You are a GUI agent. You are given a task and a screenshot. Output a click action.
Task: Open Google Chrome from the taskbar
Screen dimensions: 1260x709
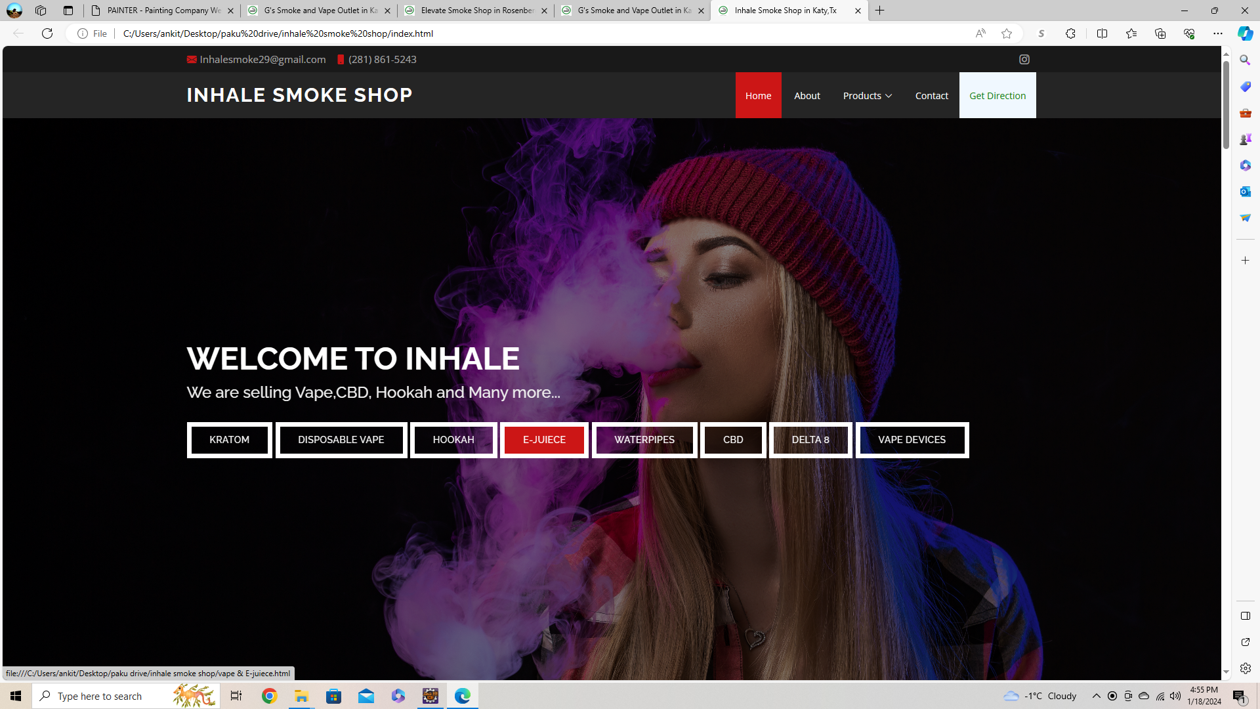(269, 696)
